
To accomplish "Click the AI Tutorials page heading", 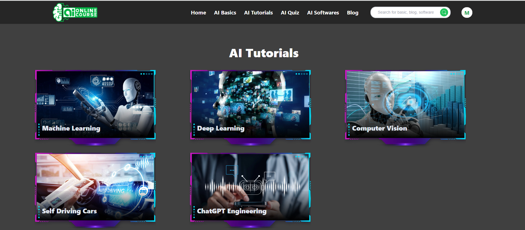I will click(x=264, y=53).
